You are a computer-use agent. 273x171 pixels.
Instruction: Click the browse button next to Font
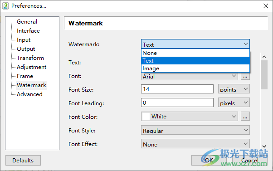[245, 76]
